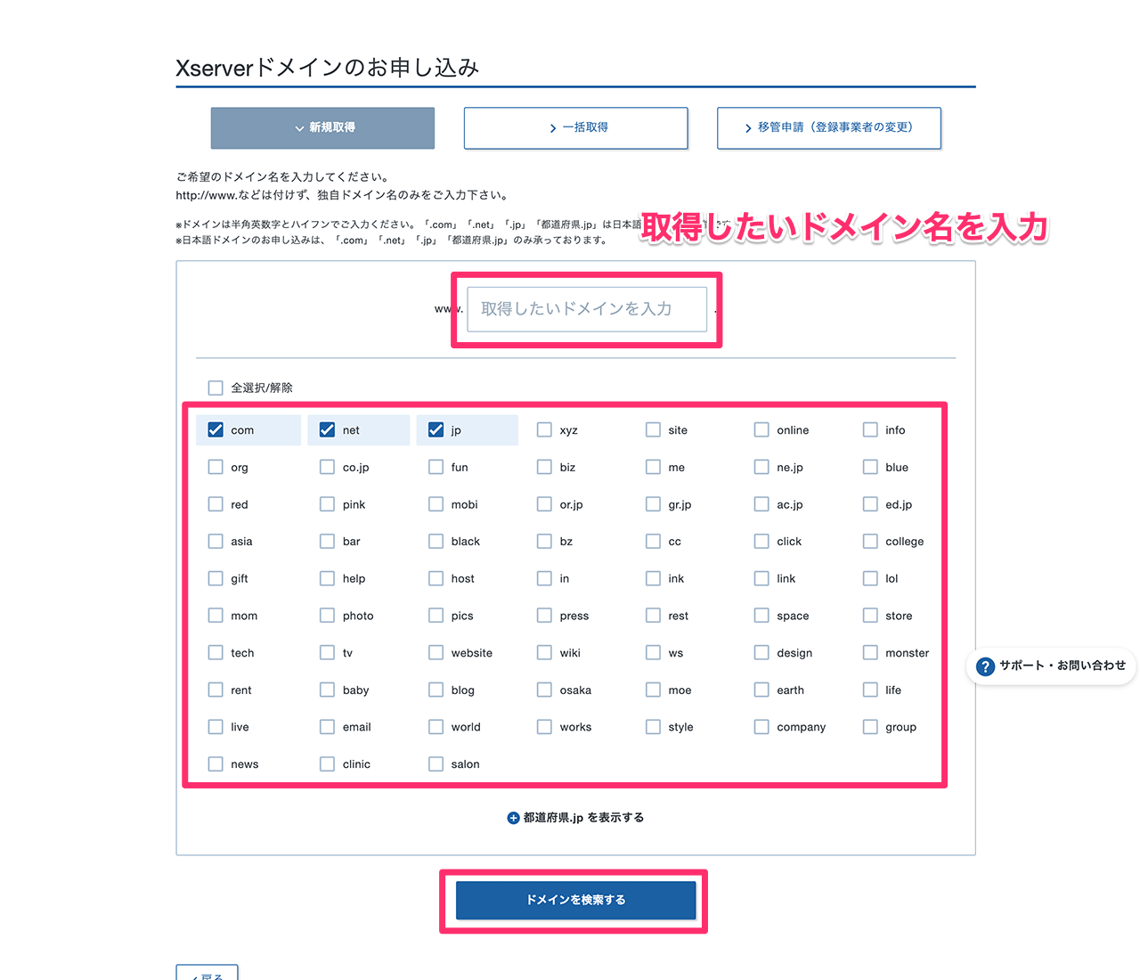This screenshot has height=980, width=1140.
Task: Expand 都道府県.jp を表示する list
Action: (575, 818)
